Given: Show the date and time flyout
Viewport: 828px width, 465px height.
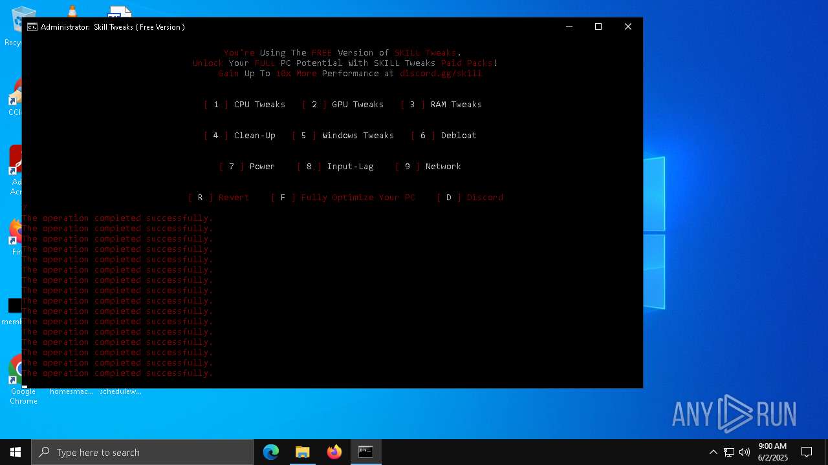Looking at the screenshot, I should tap(772, 452).
